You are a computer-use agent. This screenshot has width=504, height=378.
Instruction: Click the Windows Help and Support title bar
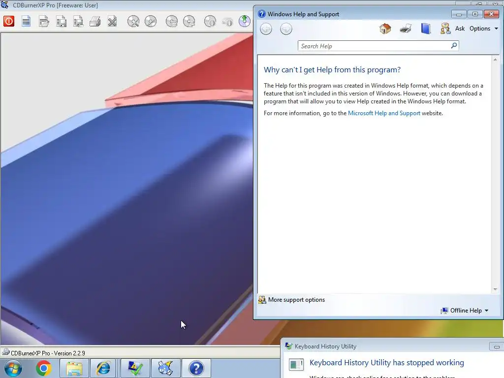coord(353,14)
